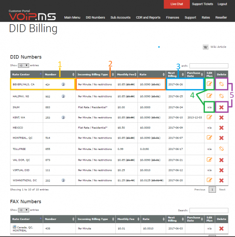Focus the DID Numbers search field
Screen dimensions: 235x237
click(209, 66)
